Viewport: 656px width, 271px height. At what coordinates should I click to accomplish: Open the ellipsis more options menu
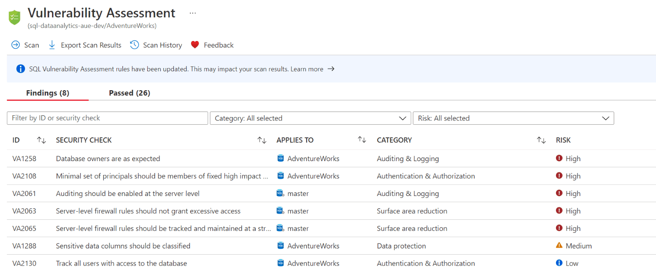[193, 13]
